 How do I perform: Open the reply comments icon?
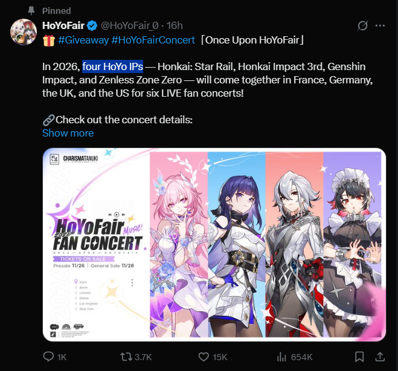coord(48,356)
